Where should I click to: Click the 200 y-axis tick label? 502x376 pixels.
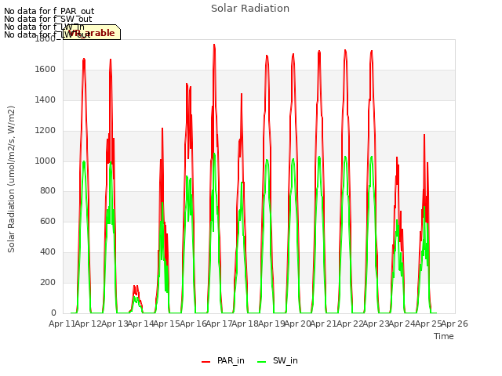tap(48, 283)
